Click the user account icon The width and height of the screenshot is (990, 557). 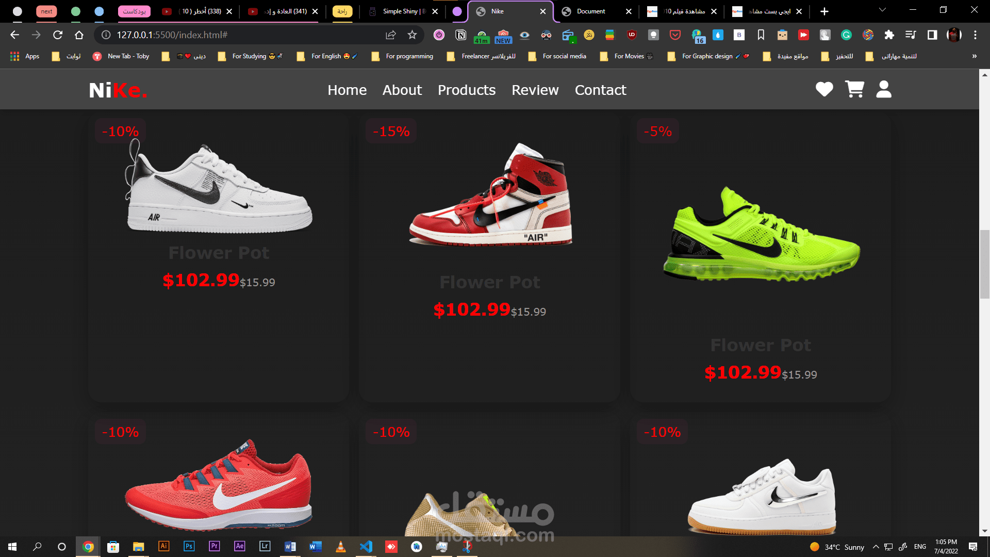(884, 89)
